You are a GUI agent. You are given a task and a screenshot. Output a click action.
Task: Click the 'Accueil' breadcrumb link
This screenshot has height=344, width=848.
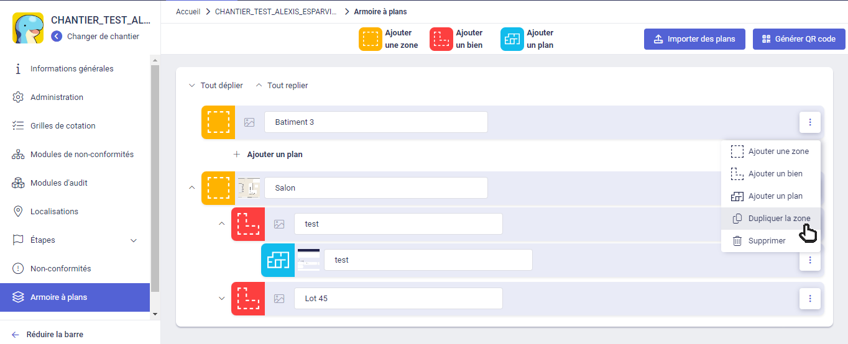(188, 12)
